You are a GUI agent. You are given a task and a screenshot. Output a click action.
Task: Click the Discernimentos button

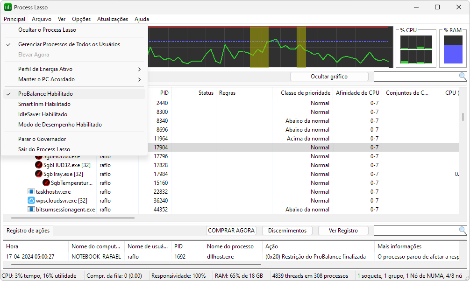[x=287, y=231]
